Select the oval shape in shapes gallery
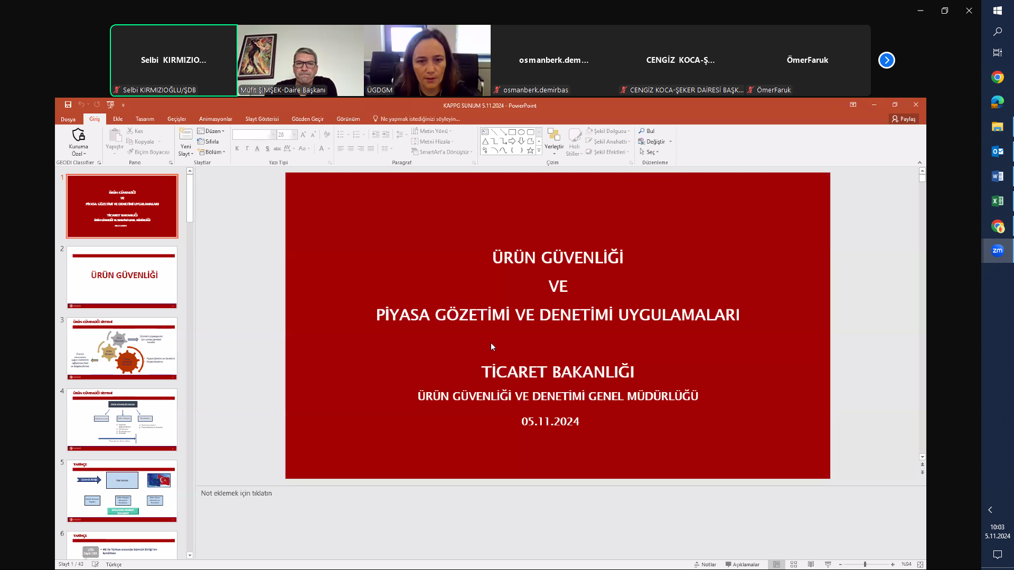 [521, 132]
